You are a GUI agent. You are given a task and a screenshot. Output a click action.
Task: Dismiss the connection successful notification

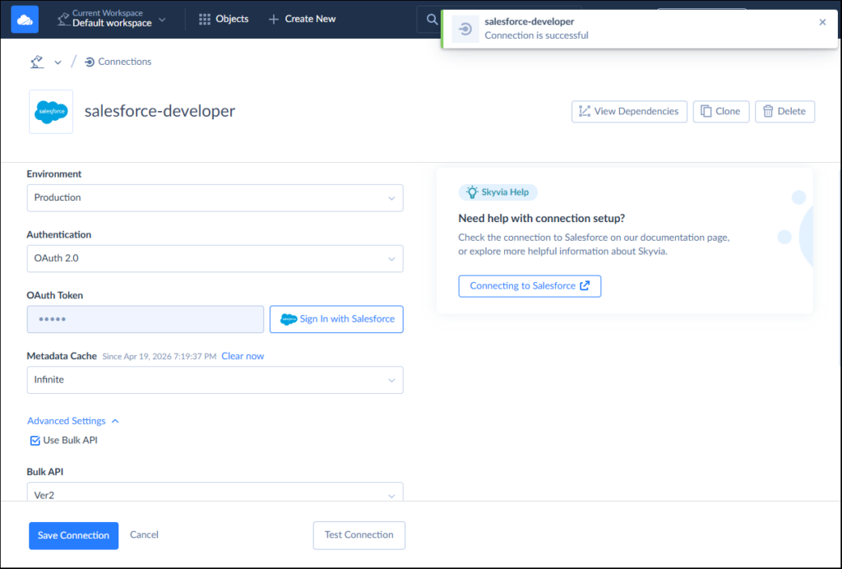(x=822, y=22)
